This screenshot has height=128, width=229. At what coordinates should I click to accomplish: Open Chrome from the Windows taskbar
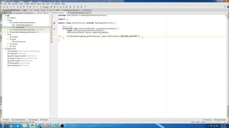click(10, 126)
